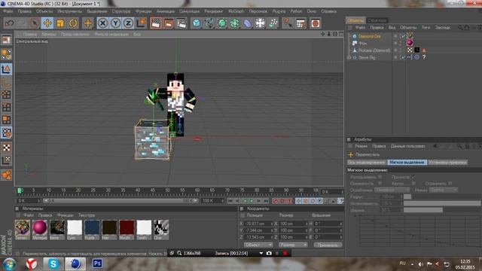482x271 pixels.
Task: Go to the start of animation
Action: [230, 201]
